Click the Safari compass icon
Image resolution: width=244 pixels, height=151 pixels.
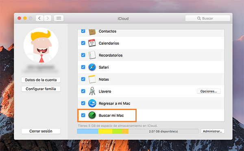(x=92, y=67)
